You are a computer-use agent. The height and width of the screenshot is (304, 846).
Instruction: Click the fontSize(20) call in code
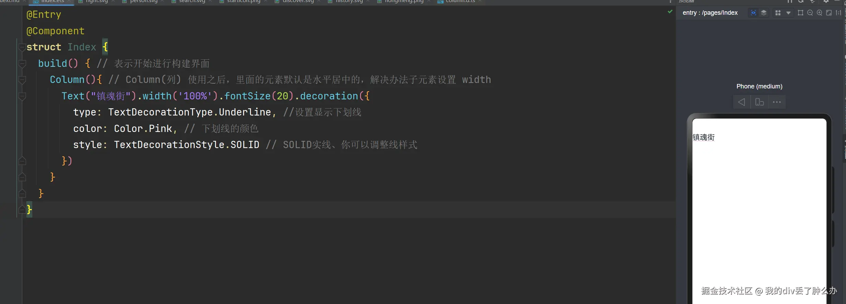[x=259, y=96]
